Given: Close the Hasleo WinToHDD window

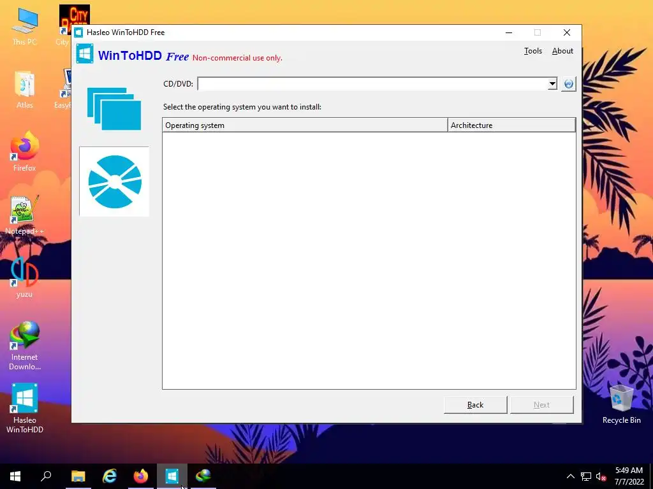Looking at the screenshot, I should click(x=567, y=32).
